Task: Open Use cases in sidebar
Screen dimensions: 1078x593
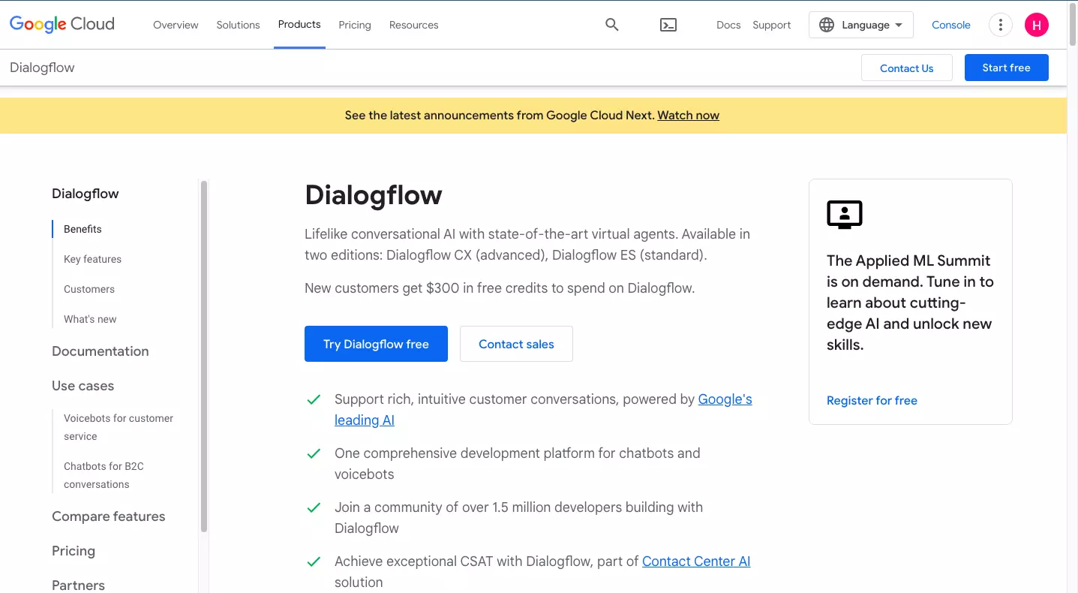Action: tap(83, 386)
